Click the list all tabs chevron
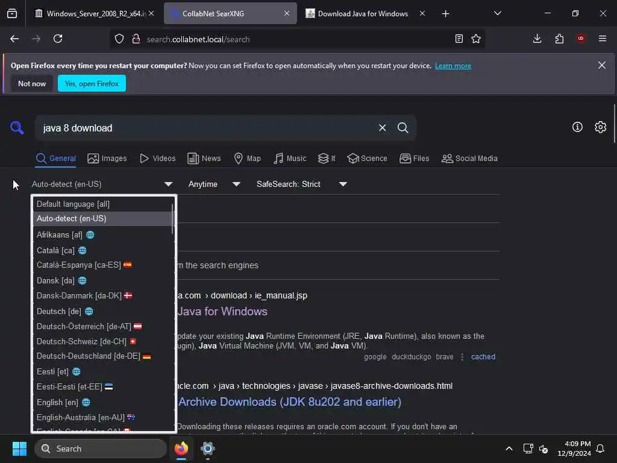The width and height of the screenshot is (617, 463). (497, 13)
